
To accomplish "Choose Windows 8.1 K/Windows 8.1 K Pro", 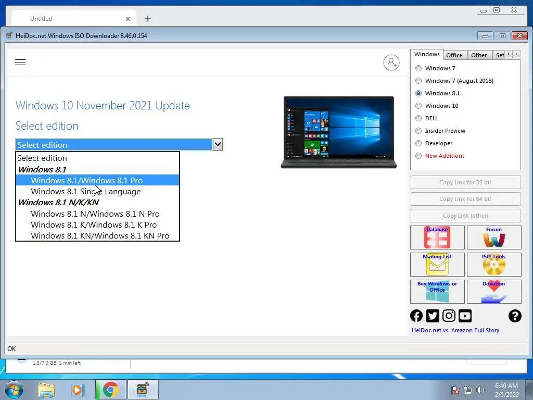I will click(97, 224).
